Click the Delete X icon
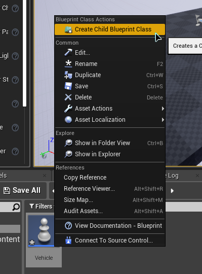Viewport: 202px width, 274px height. coord(68,97)
